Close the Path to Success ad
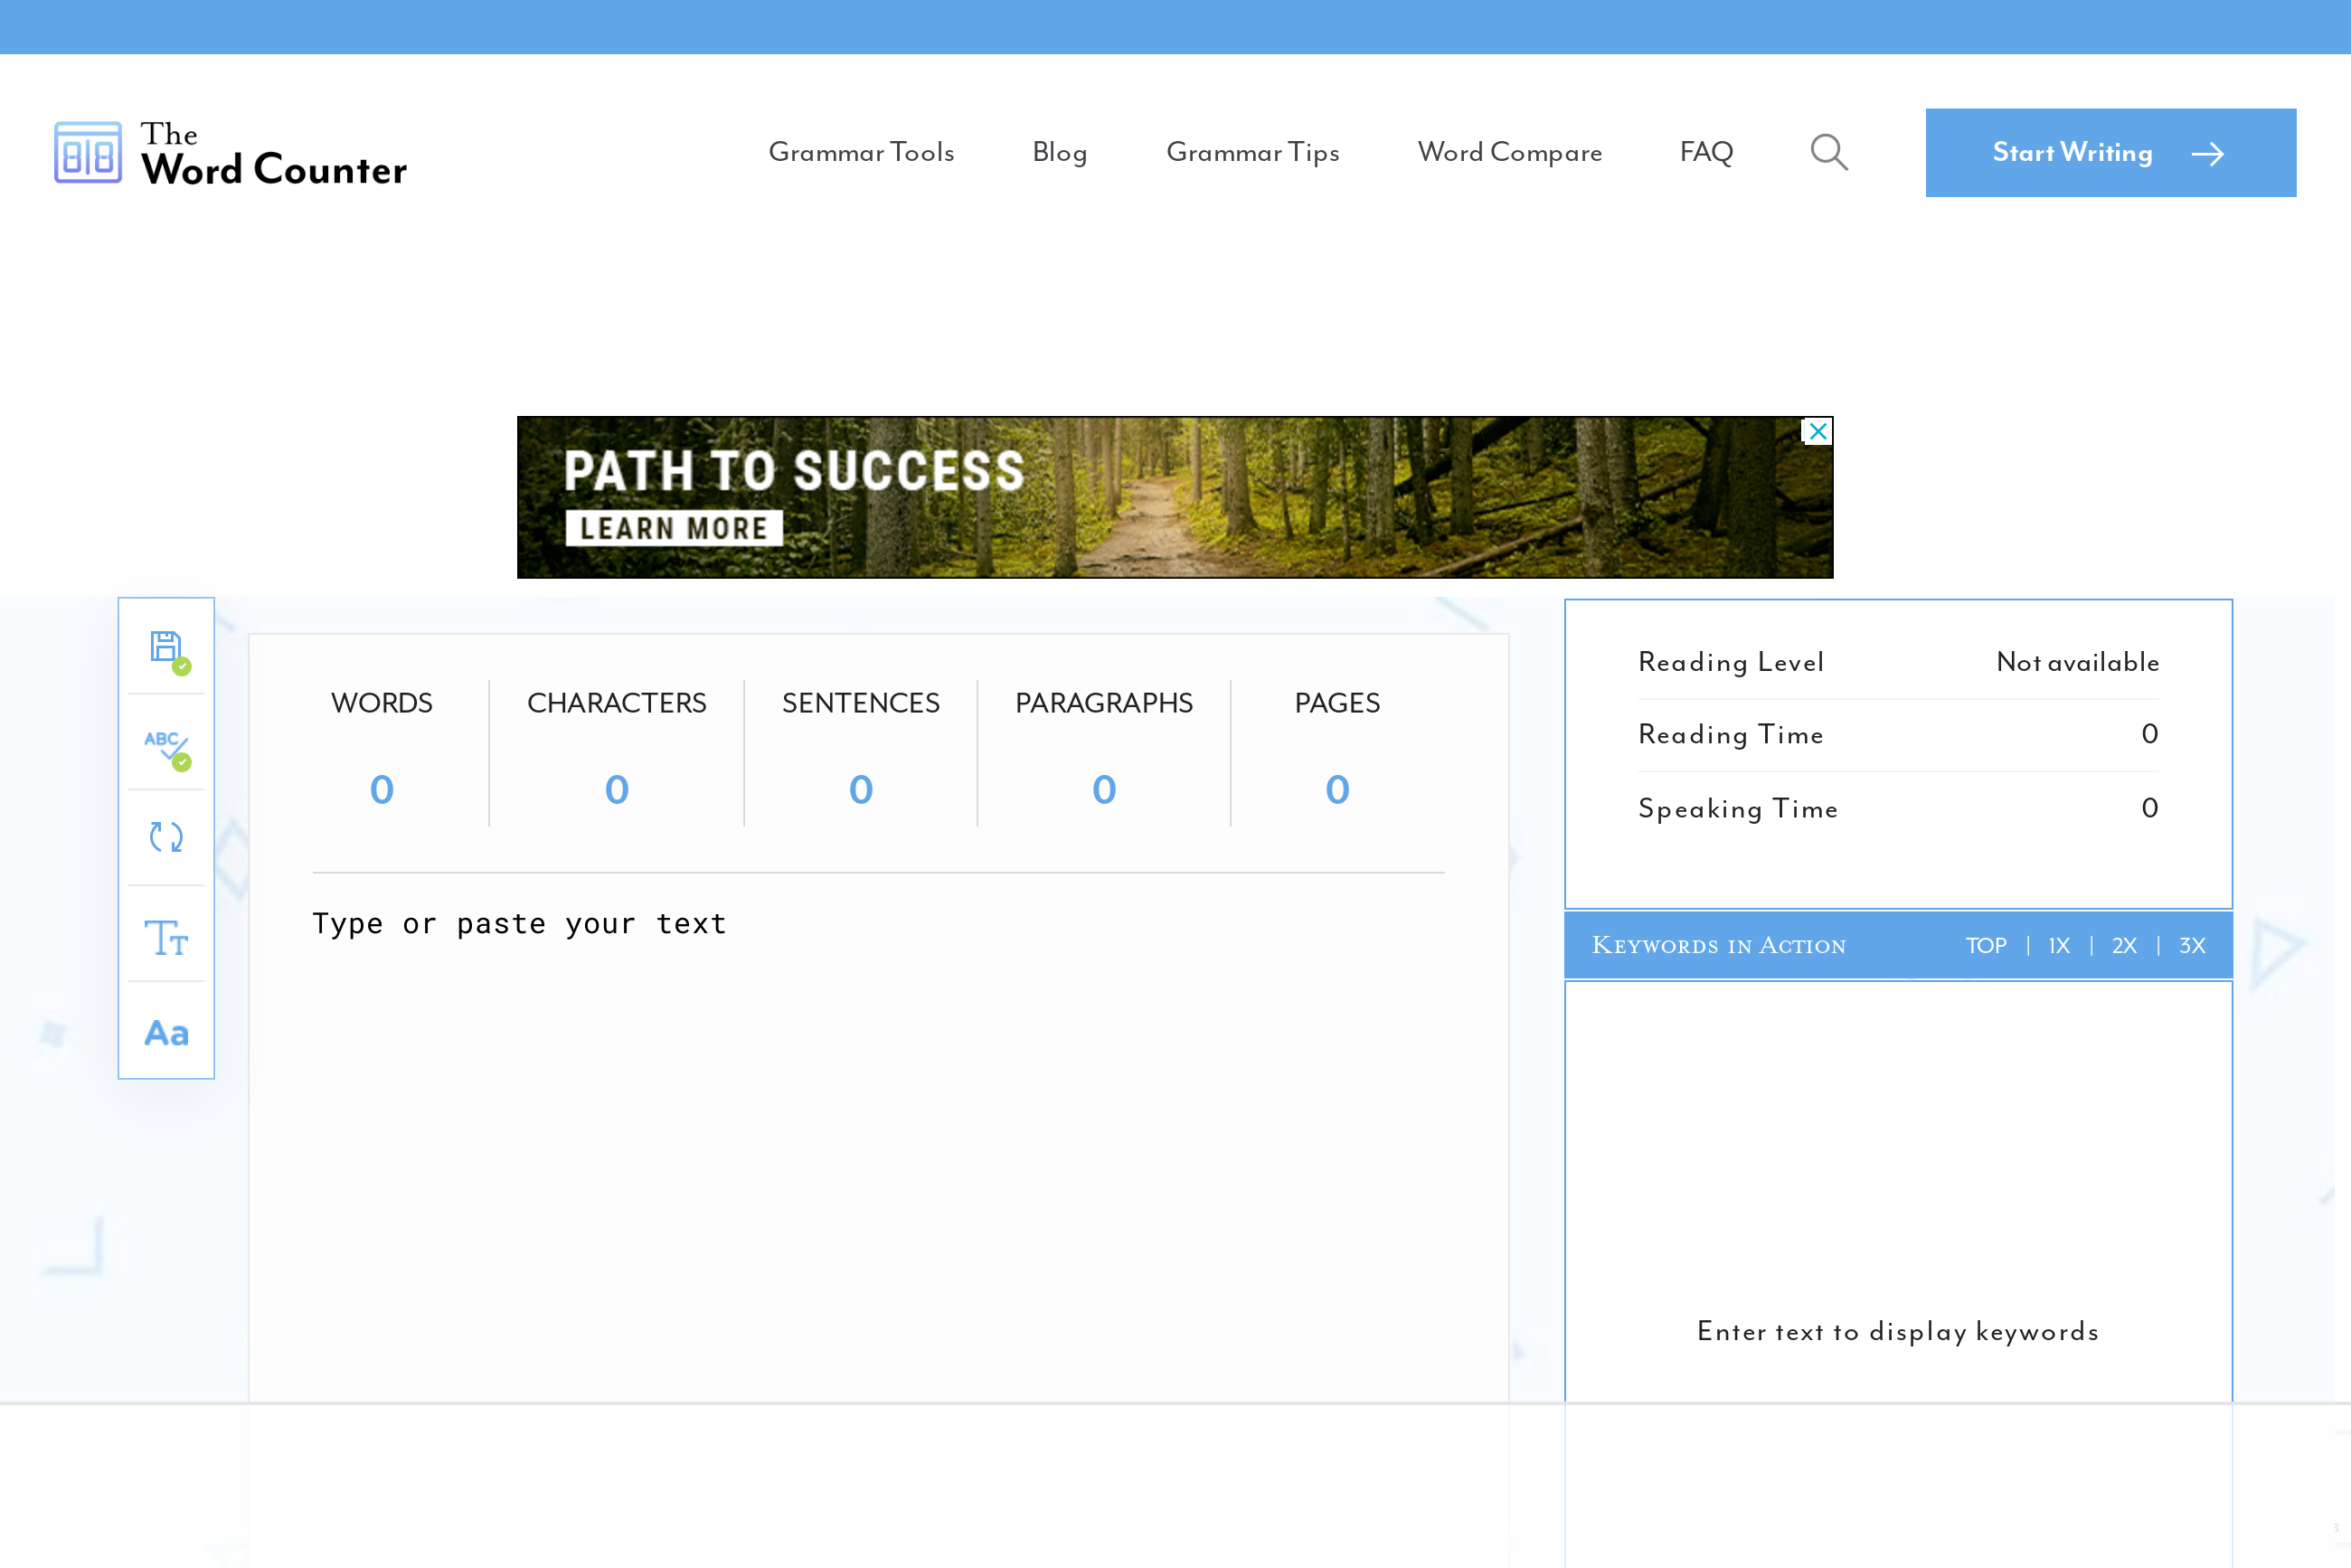2351x1568 pixels. coord(1818,431)
